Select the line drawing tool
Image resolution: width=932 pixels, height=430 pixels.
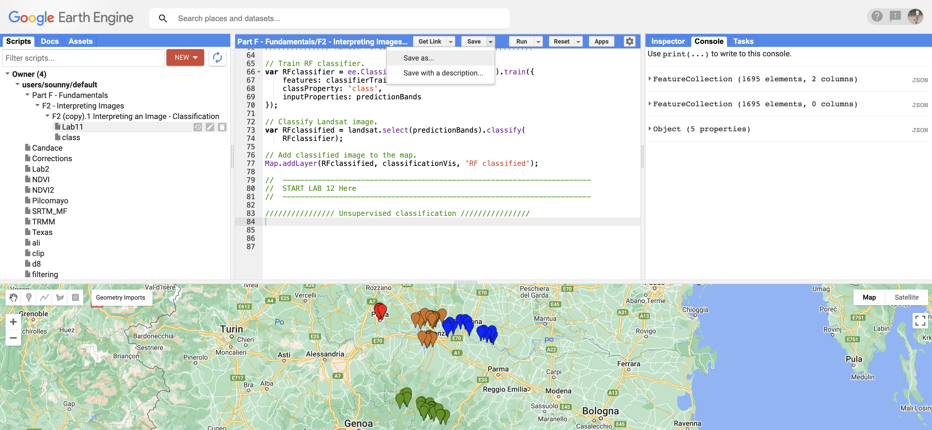[44, 297]
